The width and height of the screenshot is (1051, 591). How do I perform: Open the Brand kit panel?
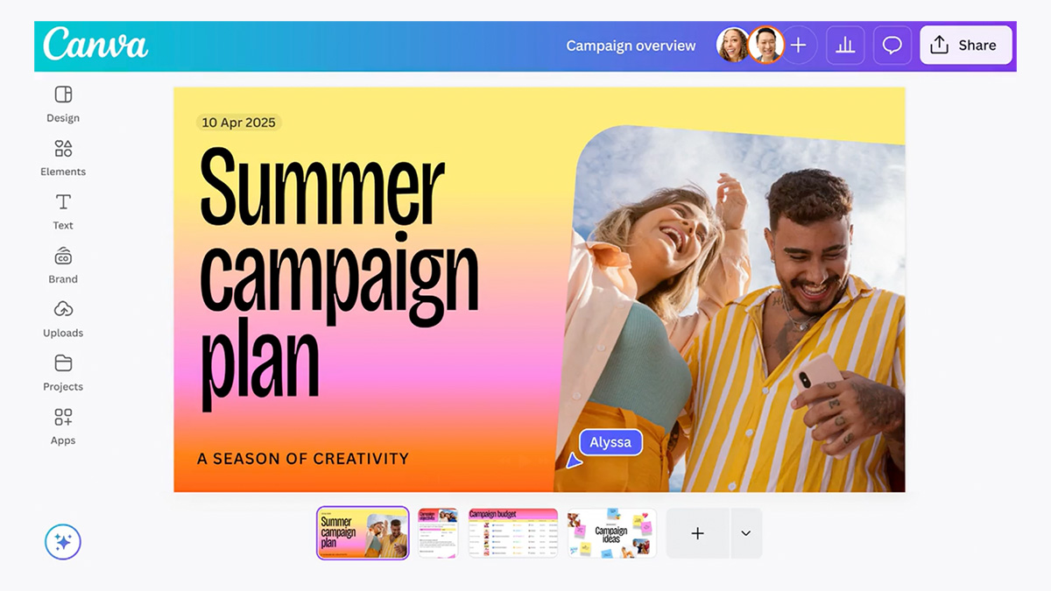click(63, 266)
